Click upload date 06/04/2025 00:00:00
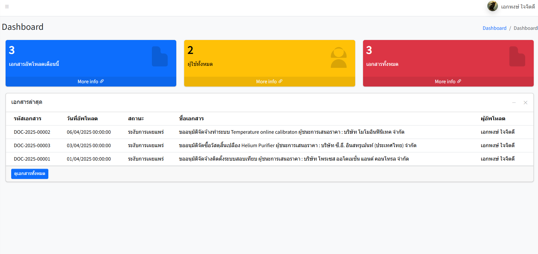This screenshot has height=254, width=538. click(89, 132)
